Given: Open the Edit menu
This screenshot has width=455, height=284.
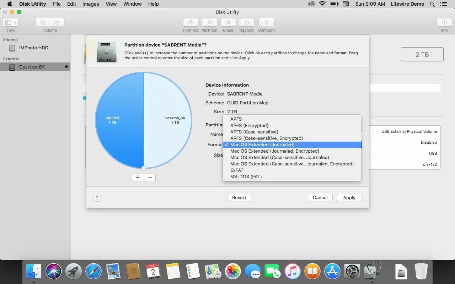Looking at the screenshot, I should click(71, 4).
